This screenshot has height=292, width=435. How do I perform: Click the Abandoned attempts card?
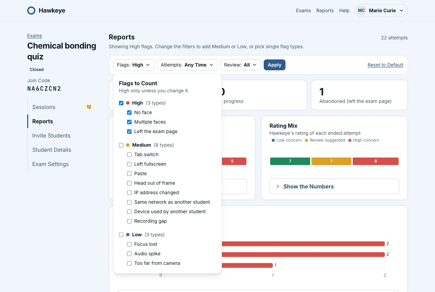tap(359, 95)
